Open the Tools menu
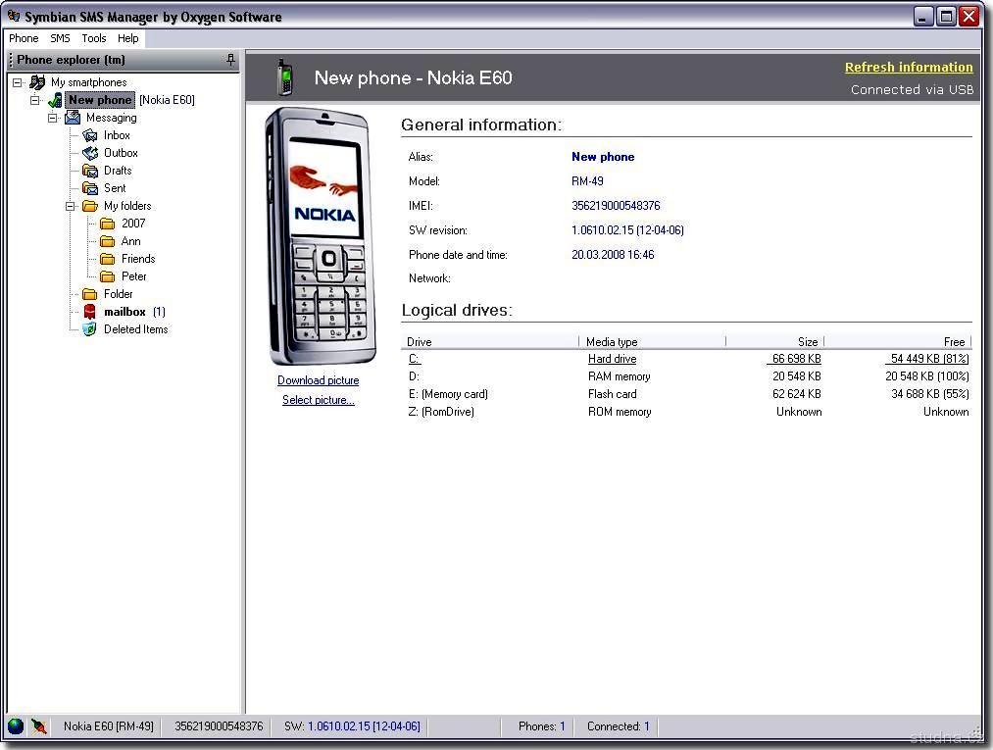 94,38
